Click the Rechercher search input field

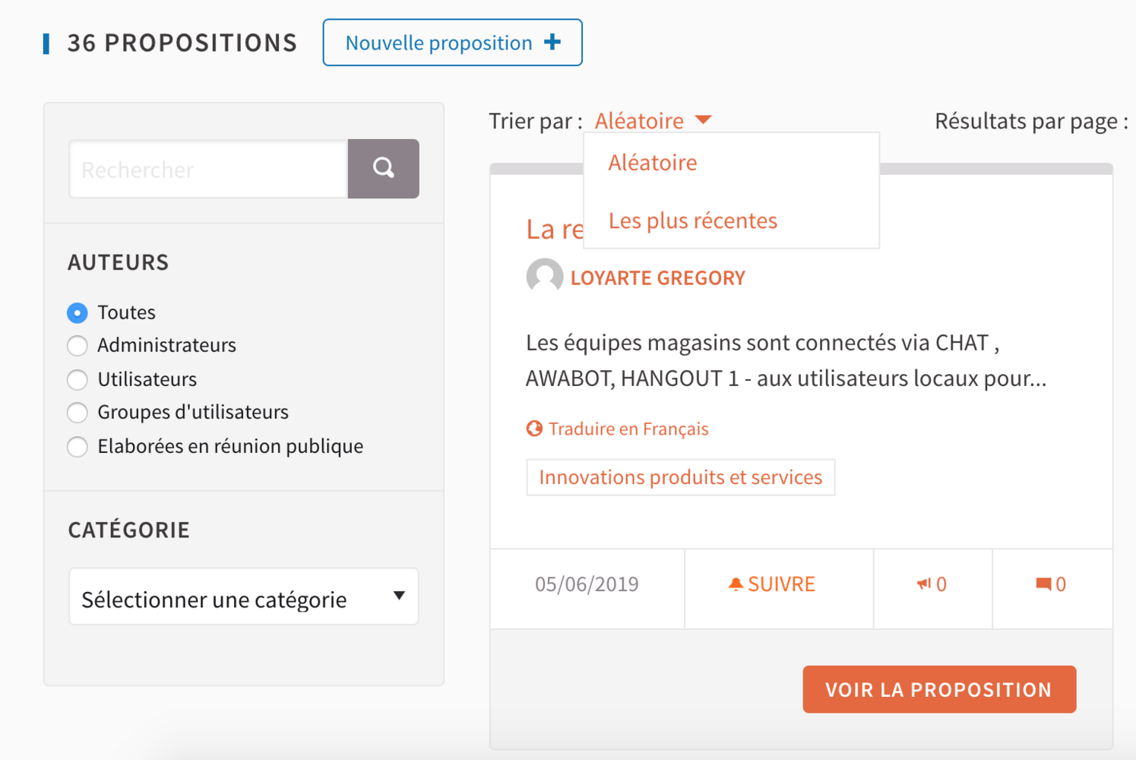click(208, 169)
